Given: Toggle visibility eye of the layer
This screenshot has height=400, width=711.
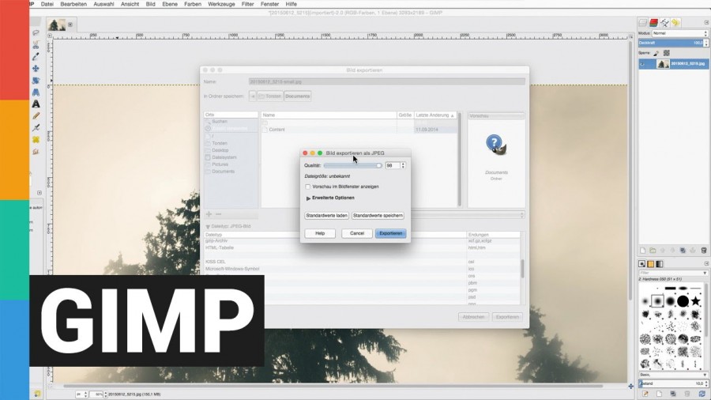Looking at the screenshot, I should coord(641,63).
